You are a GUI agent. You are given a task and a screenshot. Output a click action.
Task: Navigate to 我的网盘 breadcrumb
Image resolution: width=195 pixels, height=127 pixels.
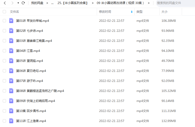tap(37, 3)
